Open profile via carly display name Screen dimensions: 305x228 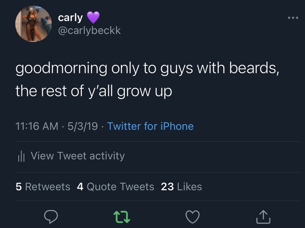(x=70, y=18)
